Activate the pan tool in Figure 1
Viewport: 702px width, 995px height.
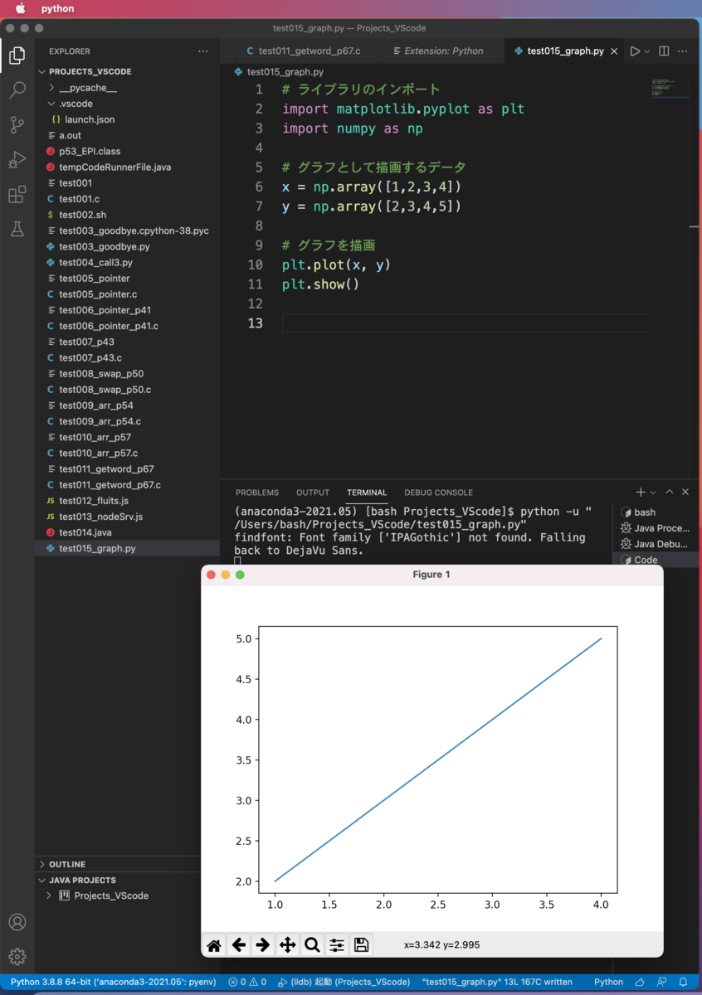point(288,944)
